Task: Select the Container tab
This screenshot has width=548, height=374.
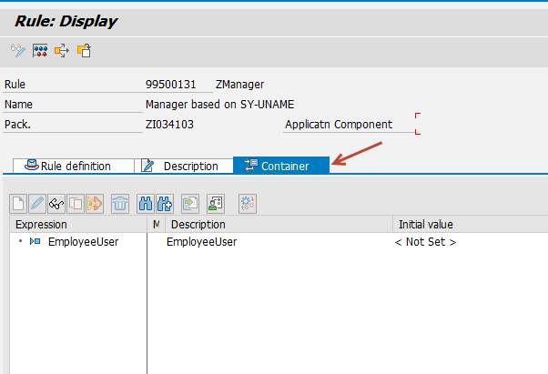Action: coord(283,166)
